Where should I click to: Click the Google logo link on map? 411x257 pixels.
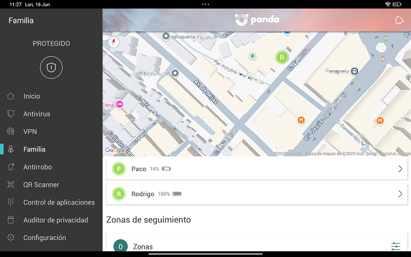114,150
